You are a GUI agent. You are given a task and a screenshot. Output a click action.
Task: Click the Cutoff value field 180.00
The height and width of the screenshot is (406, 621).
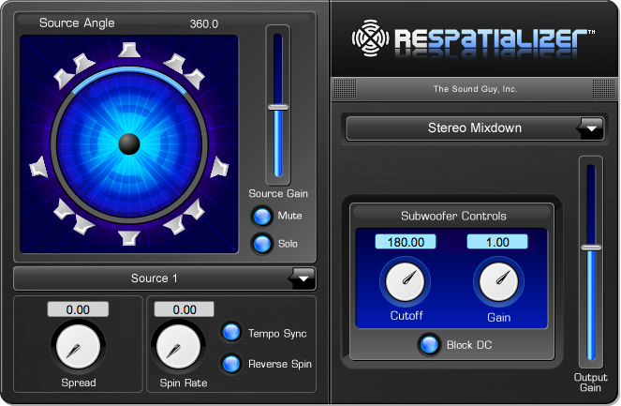[x=406, y=242]
